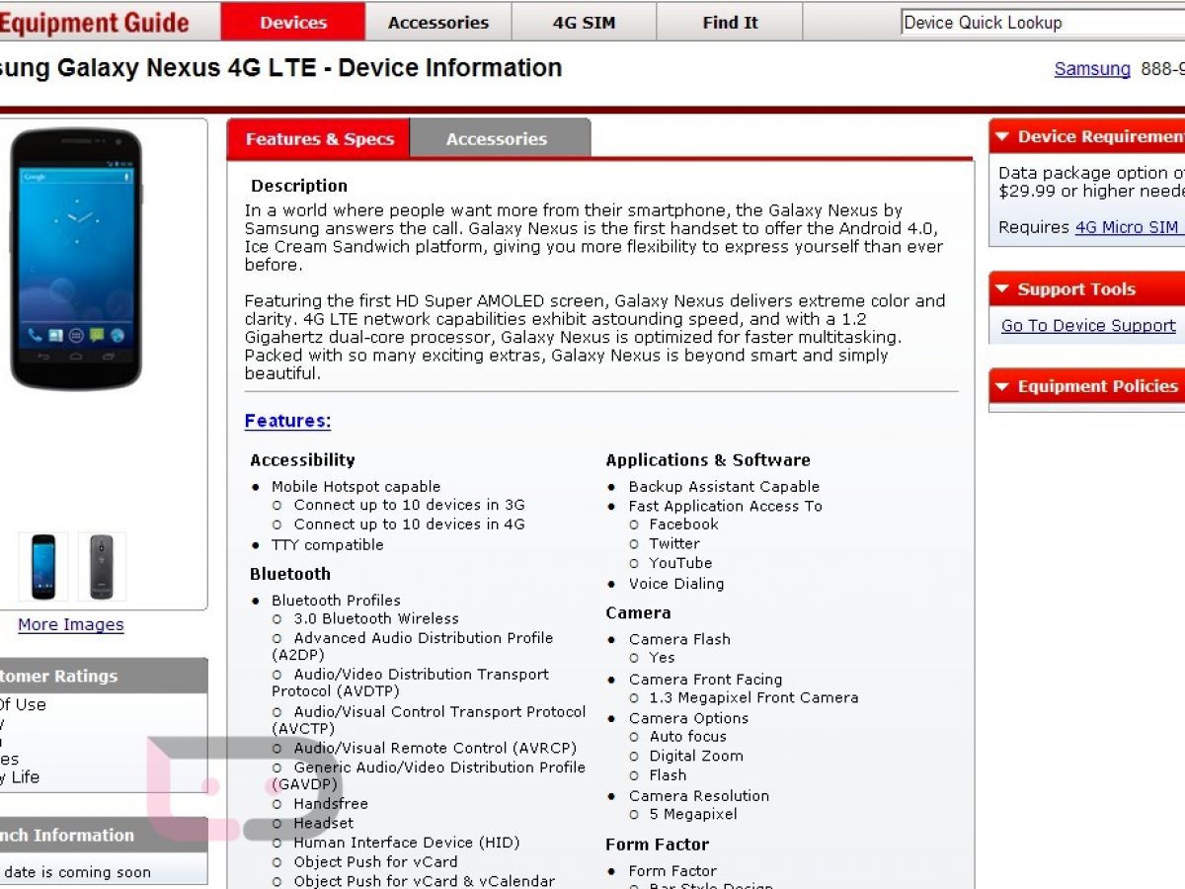Switch to the gray Accessories panel tab
This screenshot has height=889, width=1185.
497,139
